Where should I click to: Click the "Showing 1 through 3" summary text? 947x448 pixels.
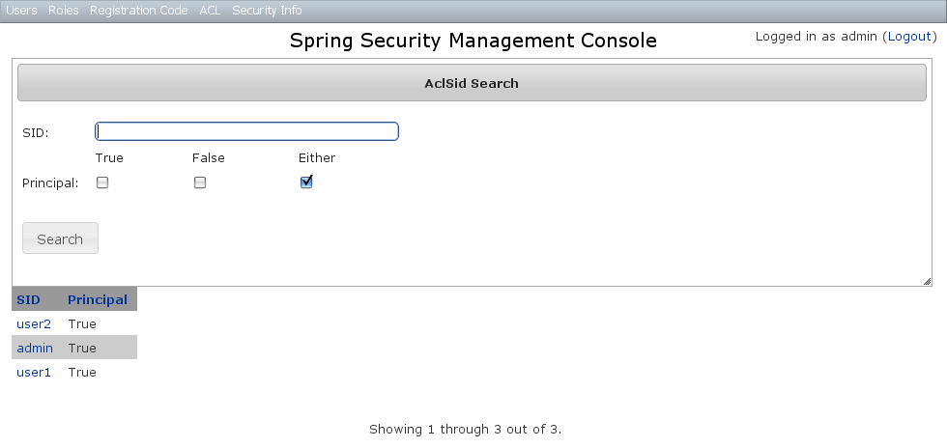[x=465, y=428]
